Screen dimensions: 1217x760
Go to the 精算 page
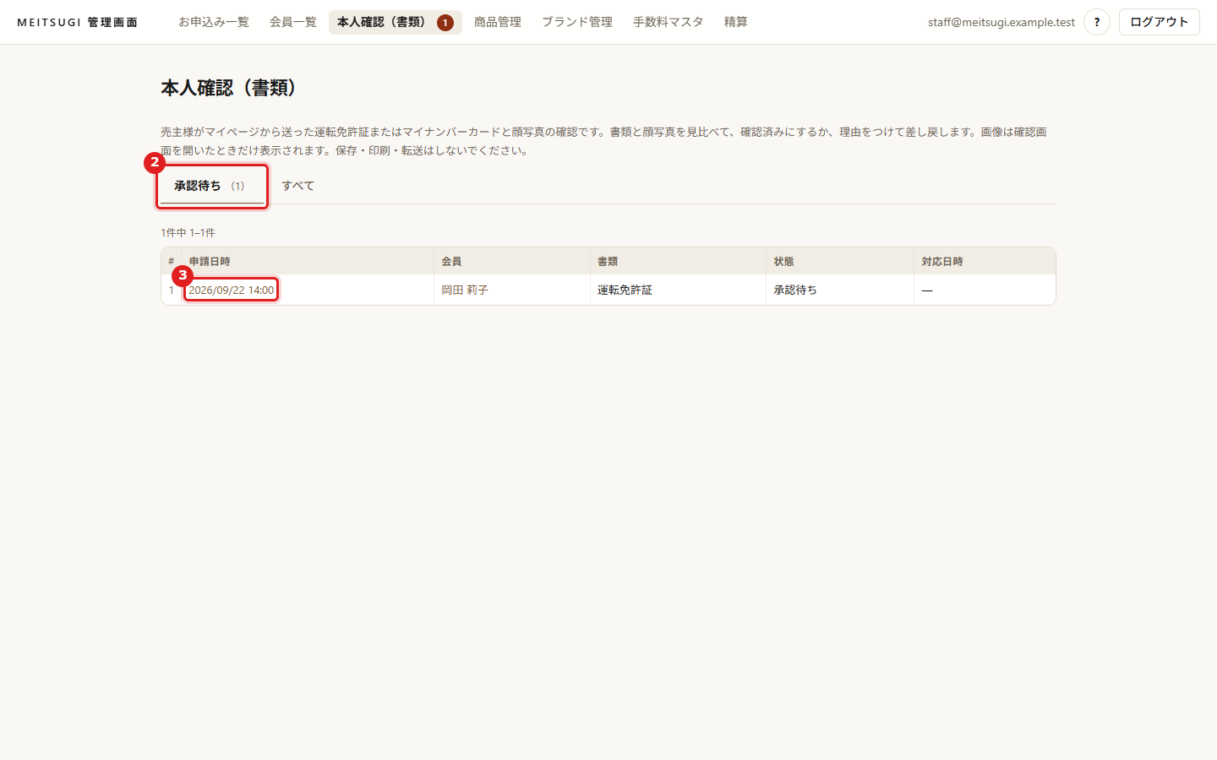click(736, 22)
